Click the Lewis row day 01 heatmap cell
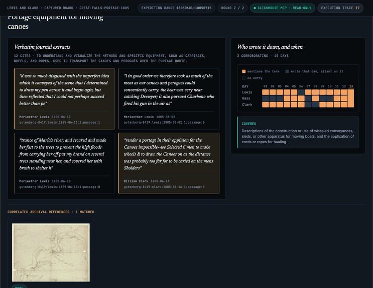This screenshot has height=288, width=373. (266, 92)
